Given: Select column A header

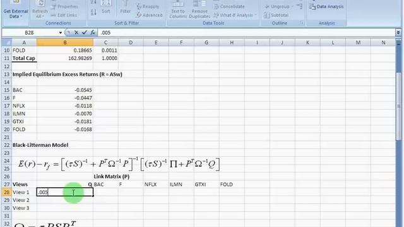Looking at the screenshot, I should [x=24, y=42].
